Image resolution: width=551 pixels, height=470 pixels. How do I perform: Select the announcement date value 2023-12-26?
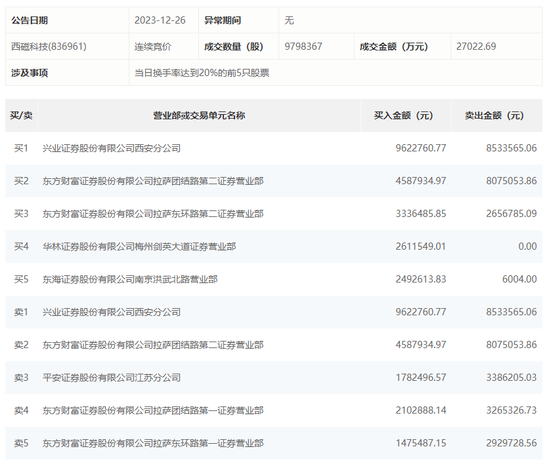[x=160, y=20]
